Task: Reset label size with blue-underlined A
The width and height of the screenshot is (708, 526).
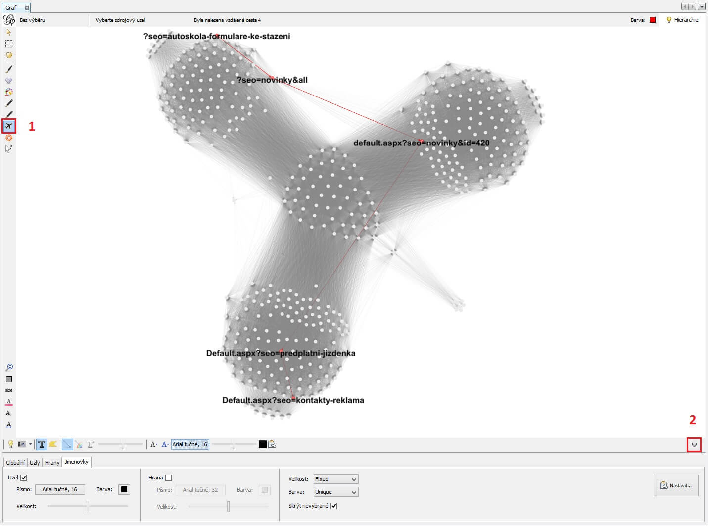Action: [8, 425]
